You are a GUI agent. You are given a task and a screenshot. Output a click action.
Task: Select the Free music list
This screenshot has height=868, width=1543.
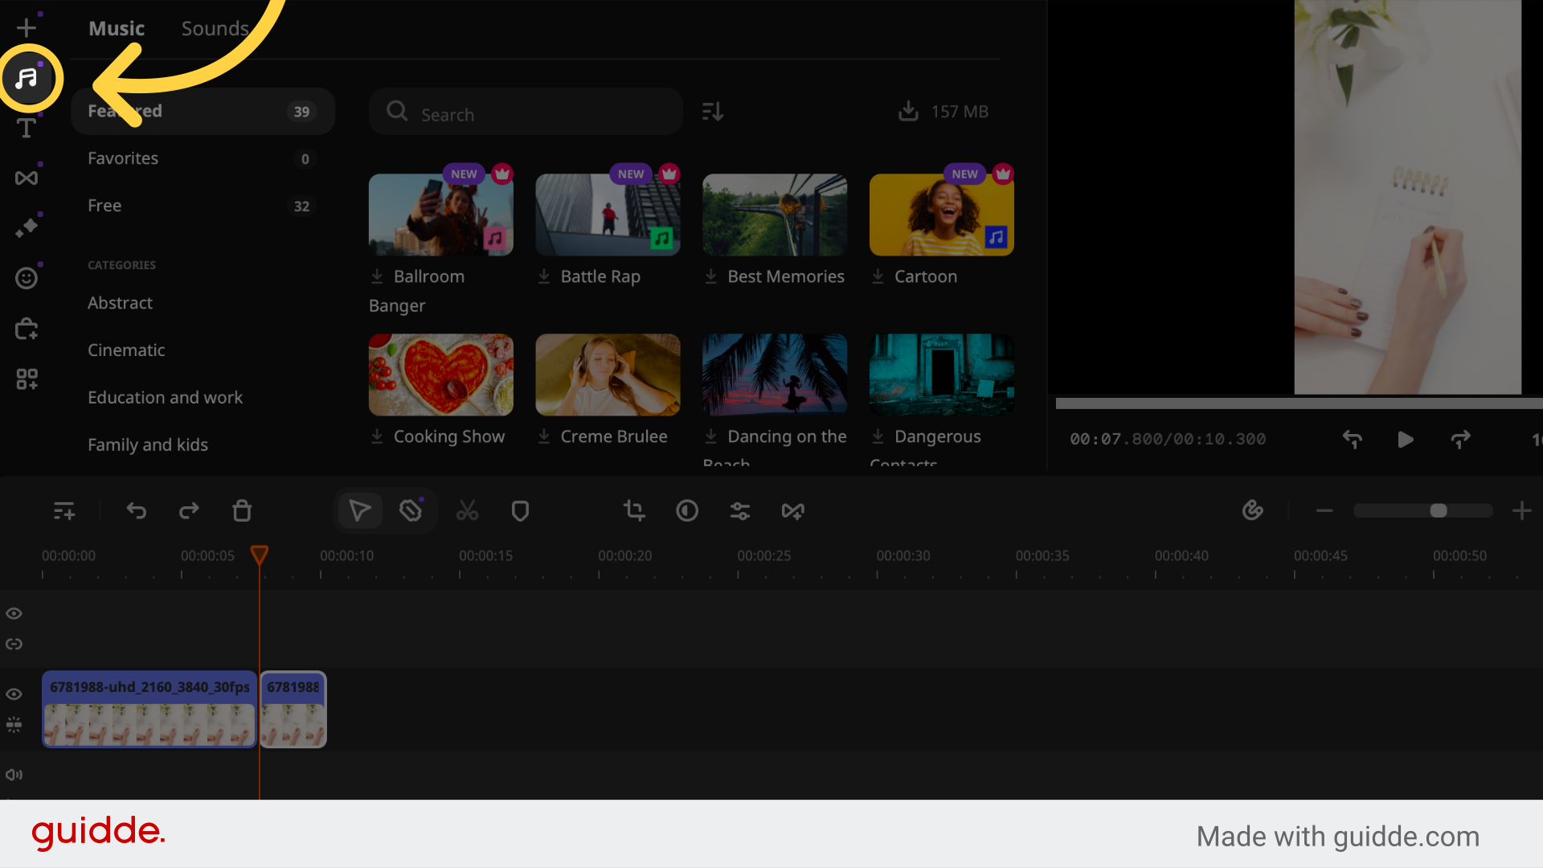click(104, 206)
